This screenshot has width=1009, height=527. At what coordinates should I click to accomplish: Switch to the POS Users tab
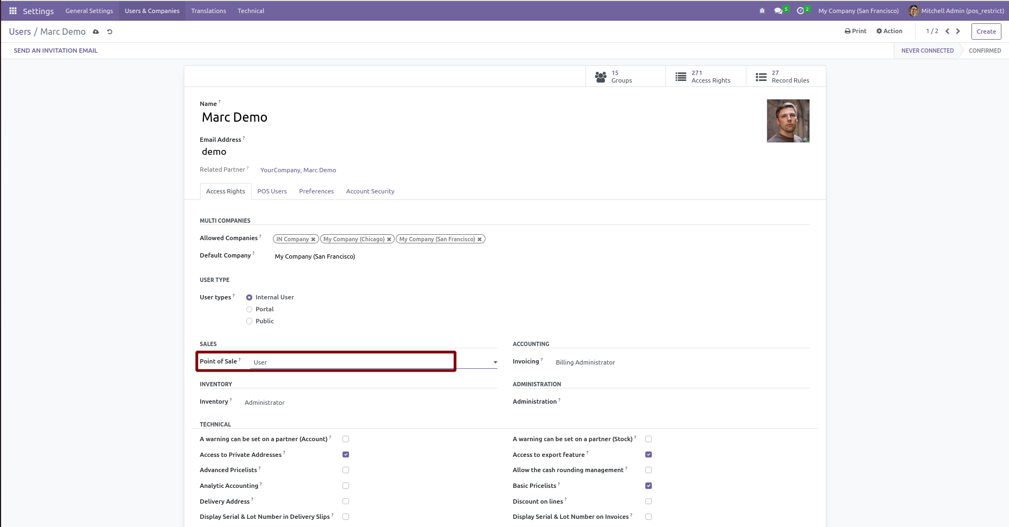coord(272,192)
